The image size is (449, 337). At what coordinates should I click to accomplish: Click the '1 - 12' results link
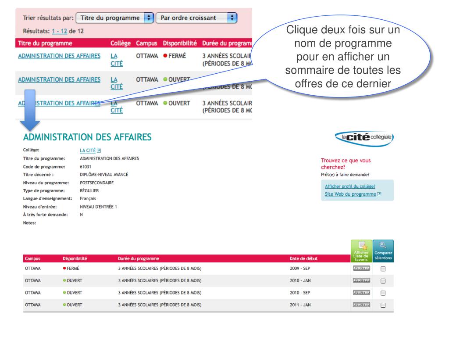60,31
